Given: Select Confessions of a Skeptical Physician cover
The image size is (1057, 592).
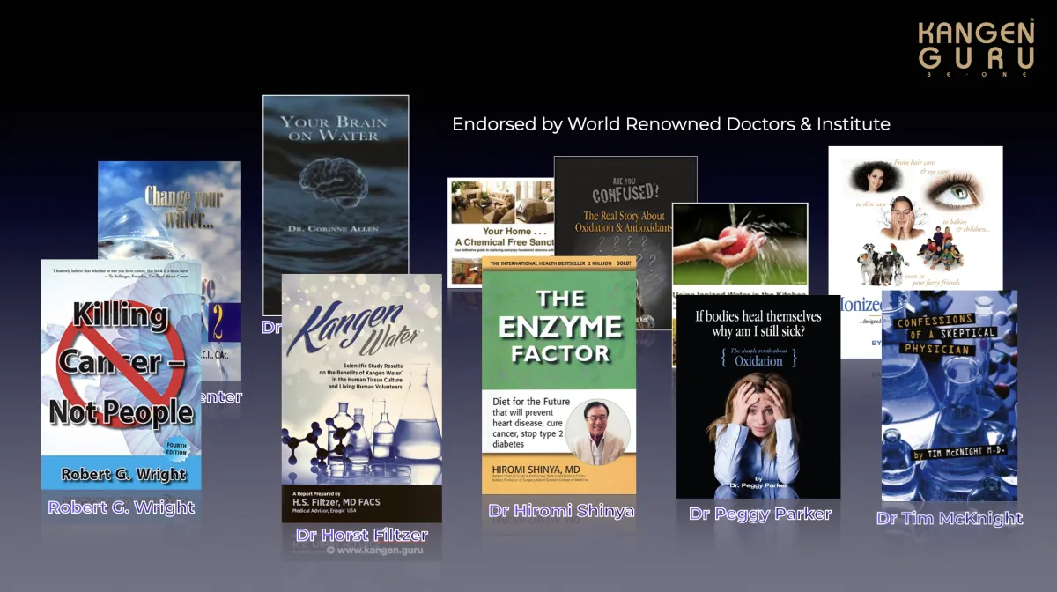Looking at the screenshot, I should point(950,396).
